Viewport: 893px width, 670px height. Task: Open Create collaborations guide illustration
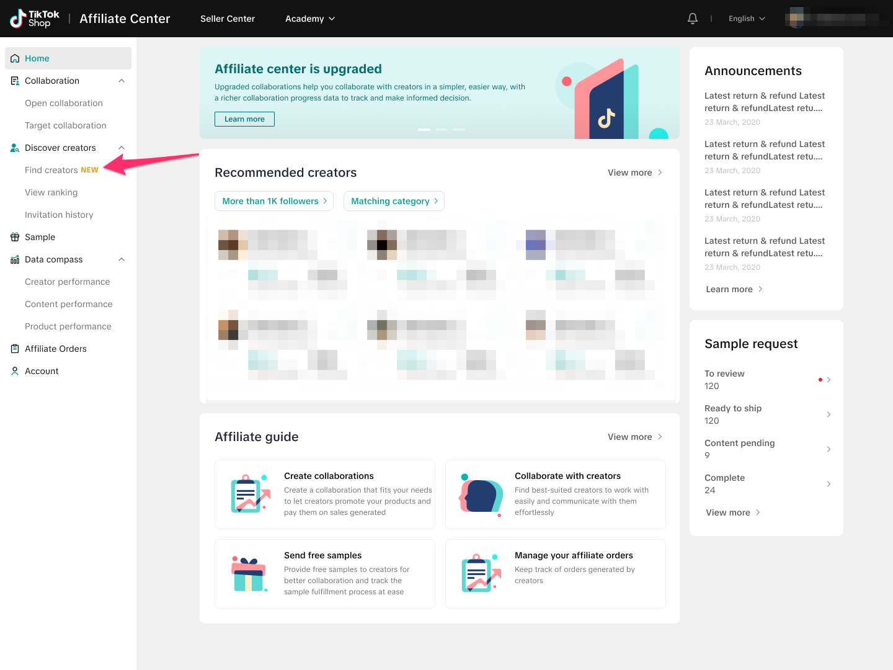[x=250, y=494]
